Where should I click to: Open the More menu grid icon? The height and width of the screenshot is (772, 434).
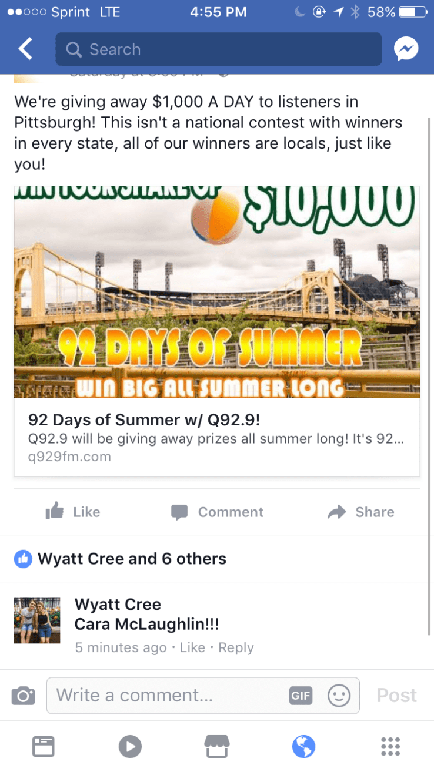(390, 747)
